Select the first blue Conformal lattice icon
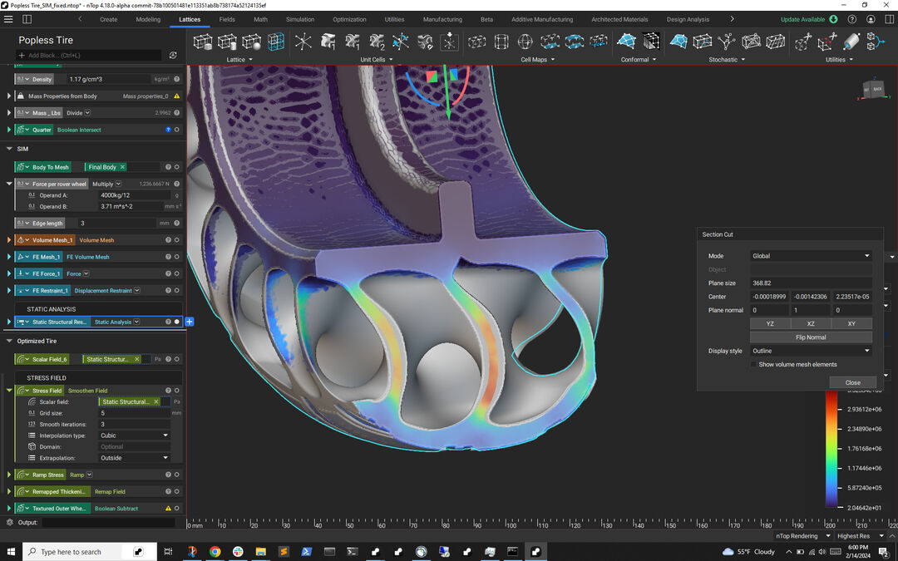 (626, 42)
